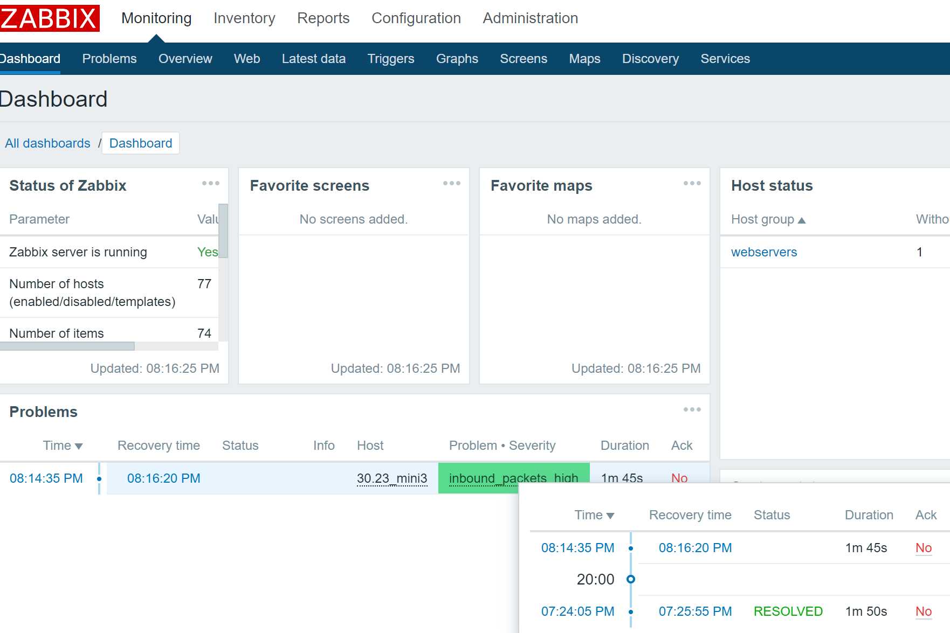Click the Ack No link in Problems widget
Image resolution: width=950 pixels, height=633 pixels.
click(x=679, y=478)
